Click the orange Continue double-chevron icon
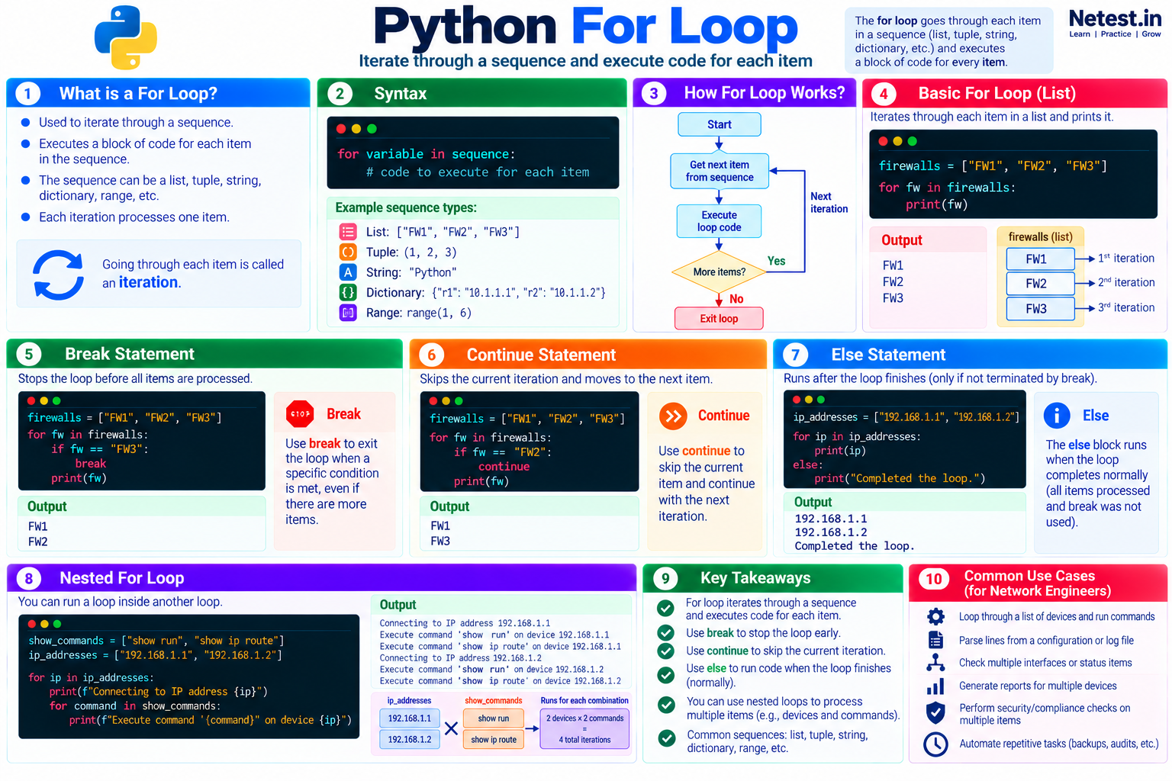Viewport: 1172px width, 781px height. point(673,416)
